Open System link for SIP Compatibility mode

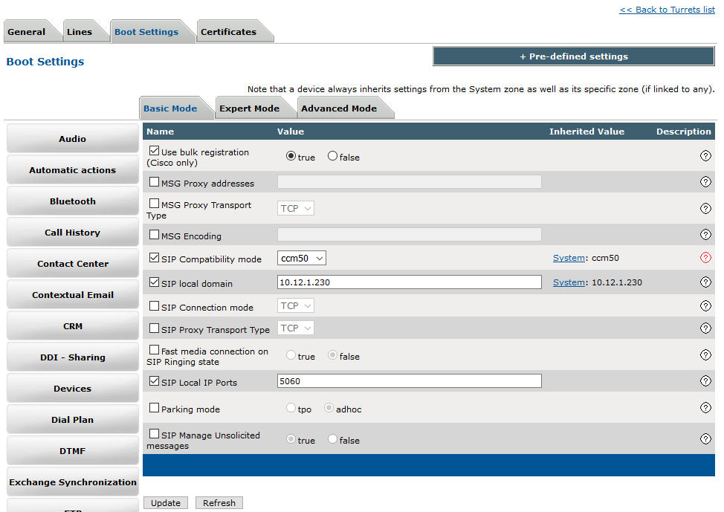click(569, 258)
